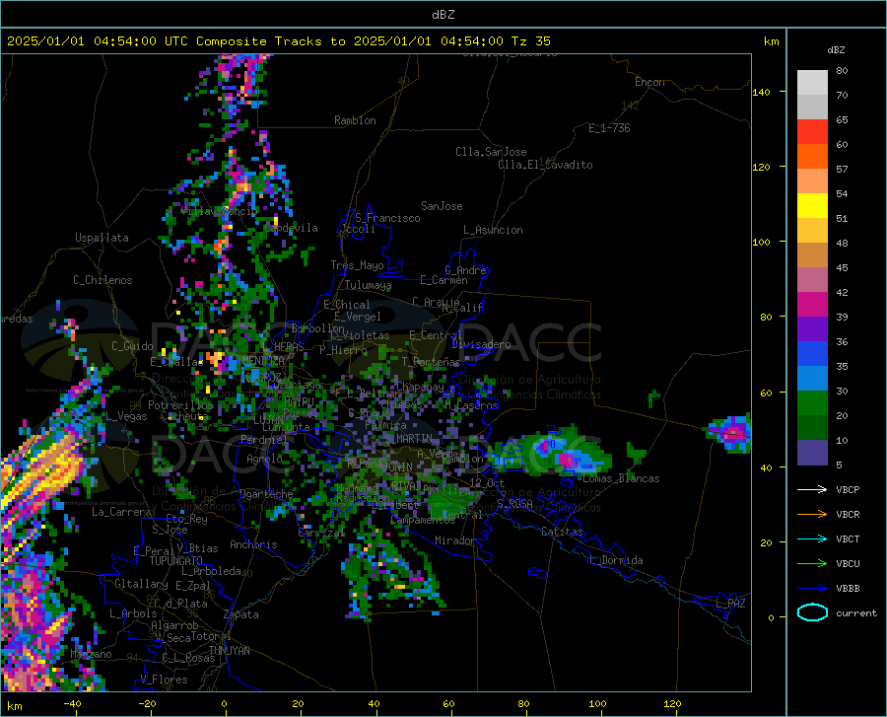The width and height of the screenshot is (887, 717).
Task: Click the SanJose map label
Action: tap(442, 206)
